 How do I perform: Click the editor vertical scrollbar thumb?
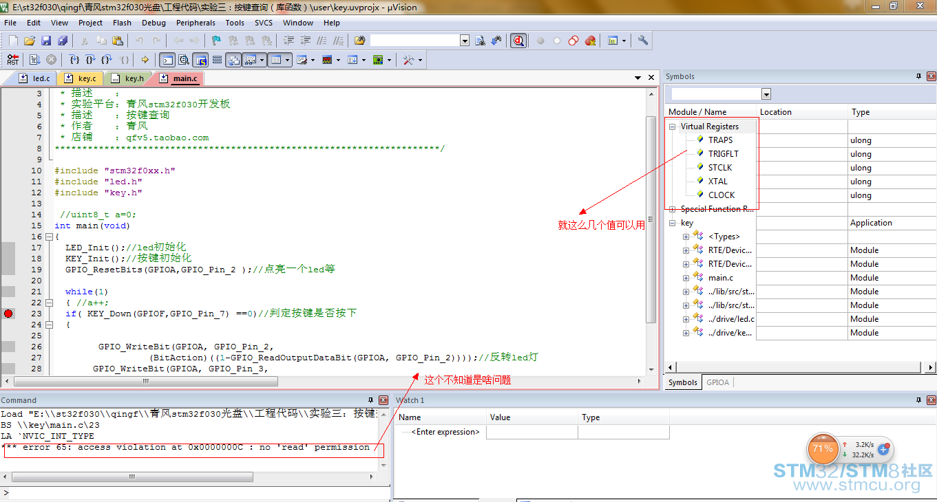coord(651,219)
